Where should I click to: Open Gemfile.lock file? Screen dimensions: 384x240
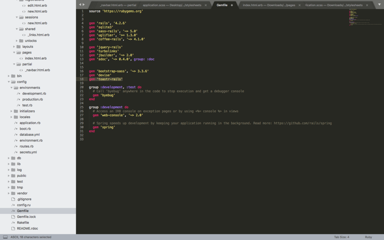point(27,217)
